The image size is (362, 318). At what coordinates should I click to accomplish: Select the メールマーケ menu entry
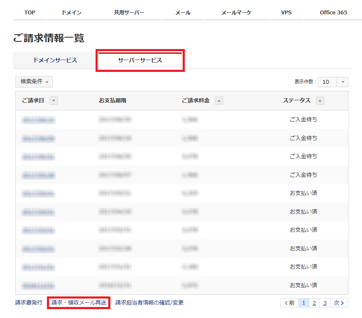pyautogui.click(x=235, y=13)
